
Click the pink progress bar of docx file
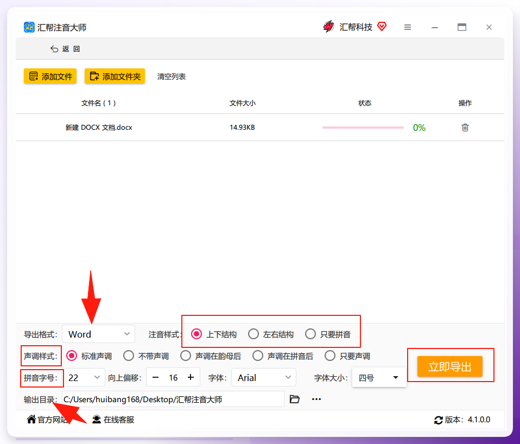pyautogui.click(x=363, y=128)
